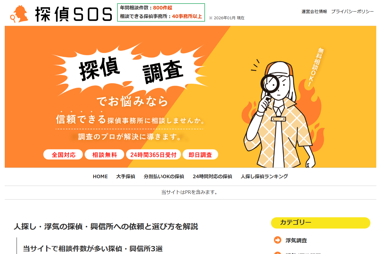The image size is (381, 254).
Task: Click the detective silhouette logo icon
Action: [x=19, y=14]
